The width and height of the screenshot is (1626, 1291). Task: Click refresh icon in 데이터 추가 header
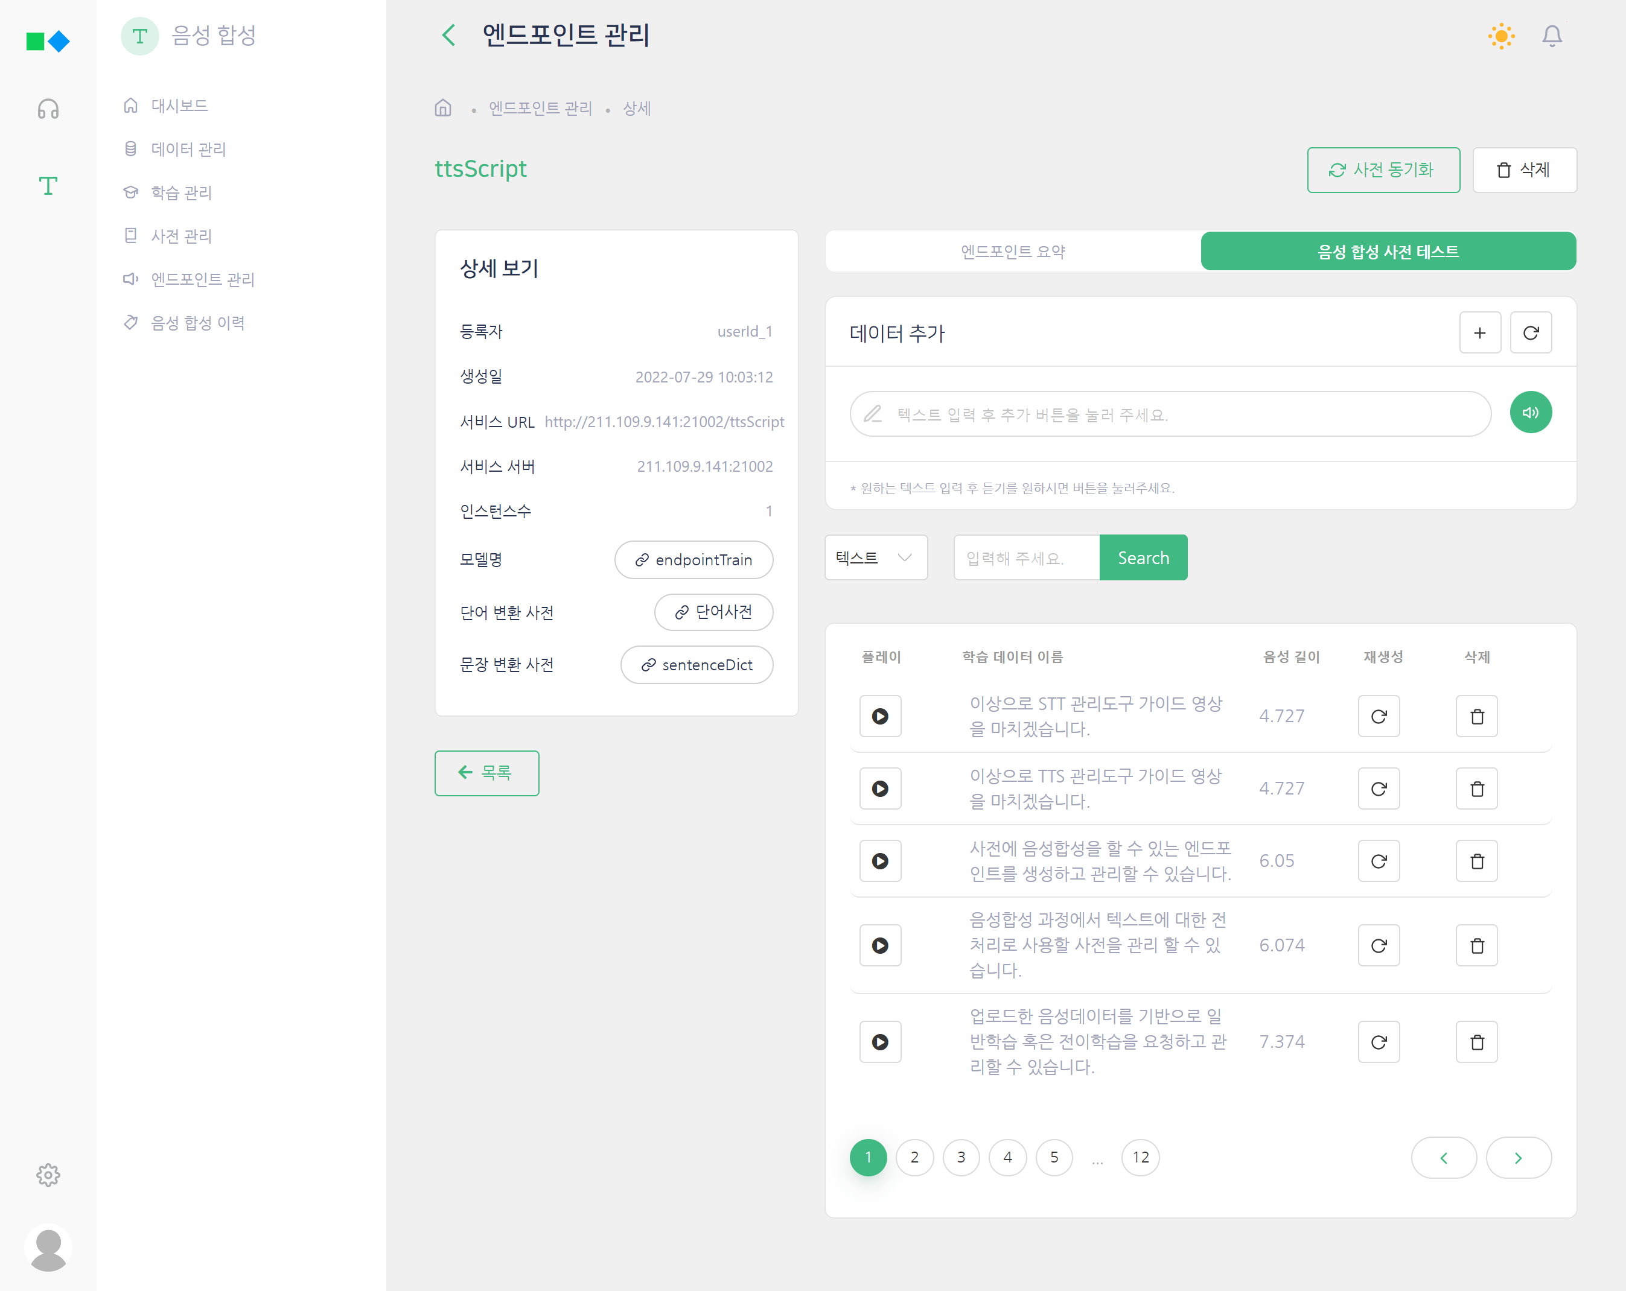(1529, 332)
